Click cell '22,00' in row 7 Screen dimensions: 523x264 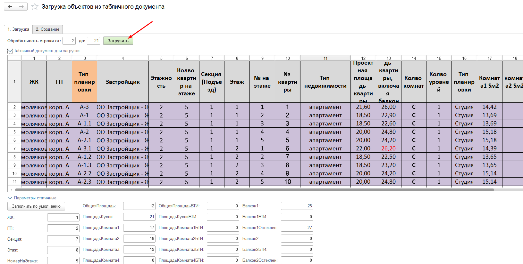tap(363, 148)
